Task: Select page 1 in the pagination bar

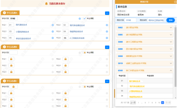Action: click(138, 103)
